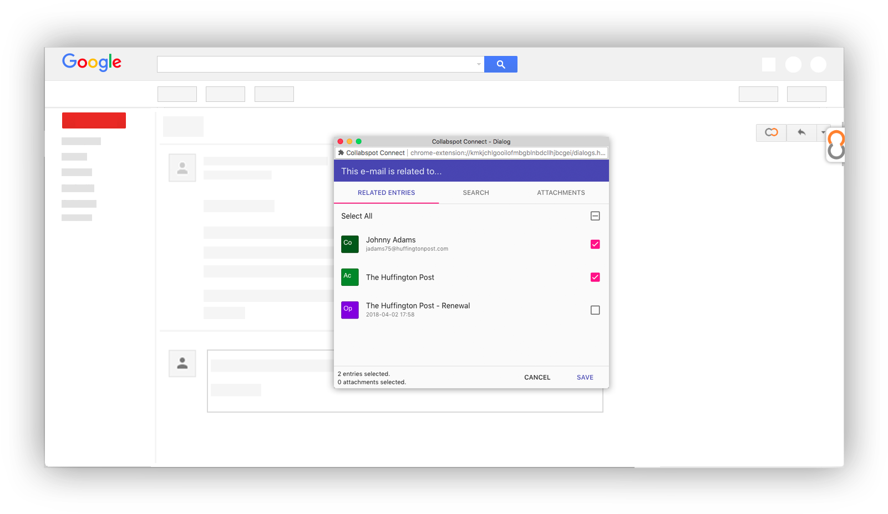
Task: Click the Op opportunity icon for Renewal
Action: (x=350, y=310)
